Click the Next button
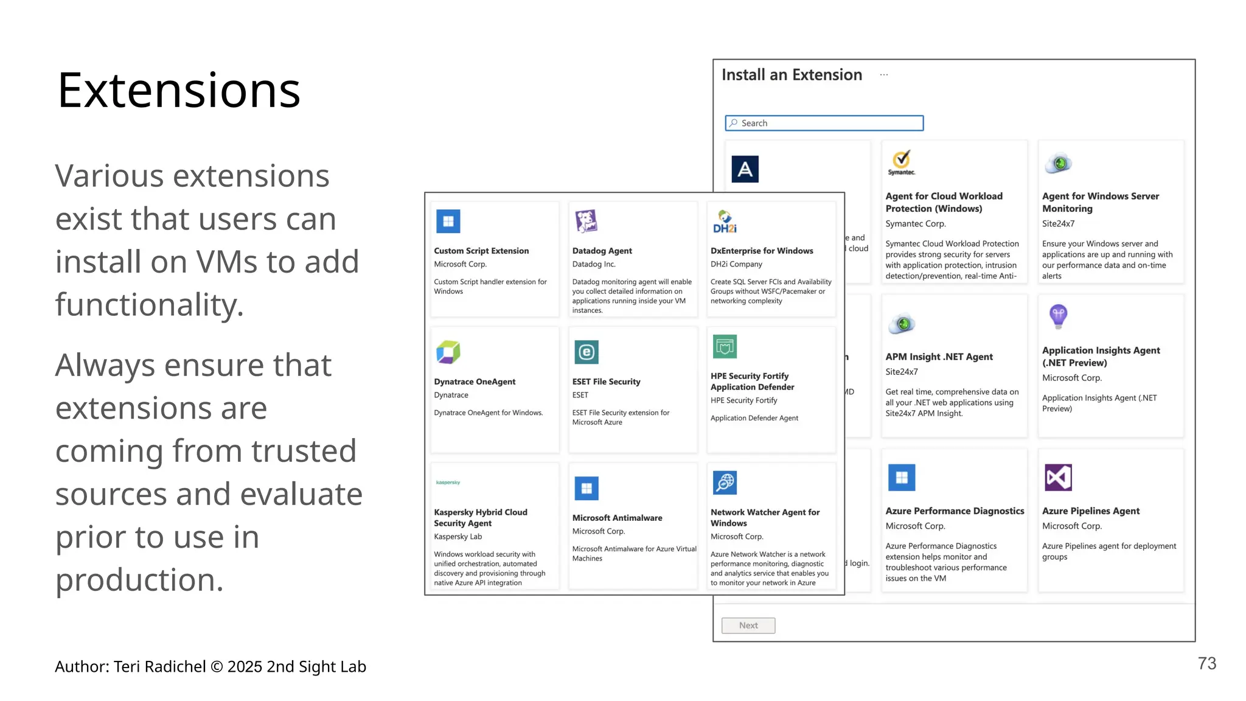1246x701 pixels. click(x=748, y=626)
